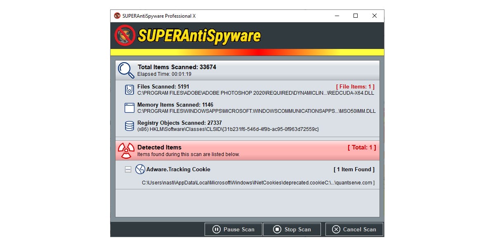This screenshot has height=247, width=495.
Task: Minimize the SUPERAntiSpyware window
Action: tap(337, 16)
